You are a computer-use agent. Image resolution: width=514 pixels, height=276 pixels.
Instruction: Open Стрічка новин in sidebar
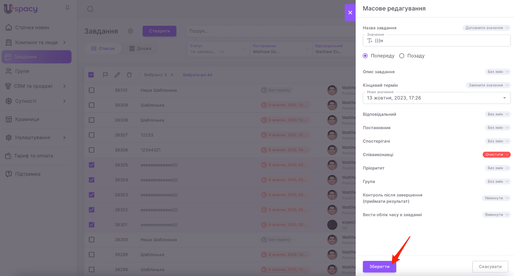point(32,28)
